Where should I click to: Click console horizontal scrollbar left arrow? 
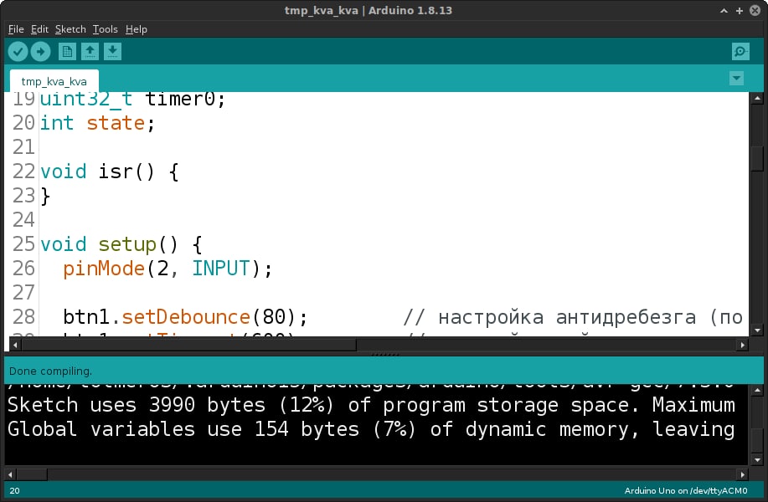tap(10, 474)
